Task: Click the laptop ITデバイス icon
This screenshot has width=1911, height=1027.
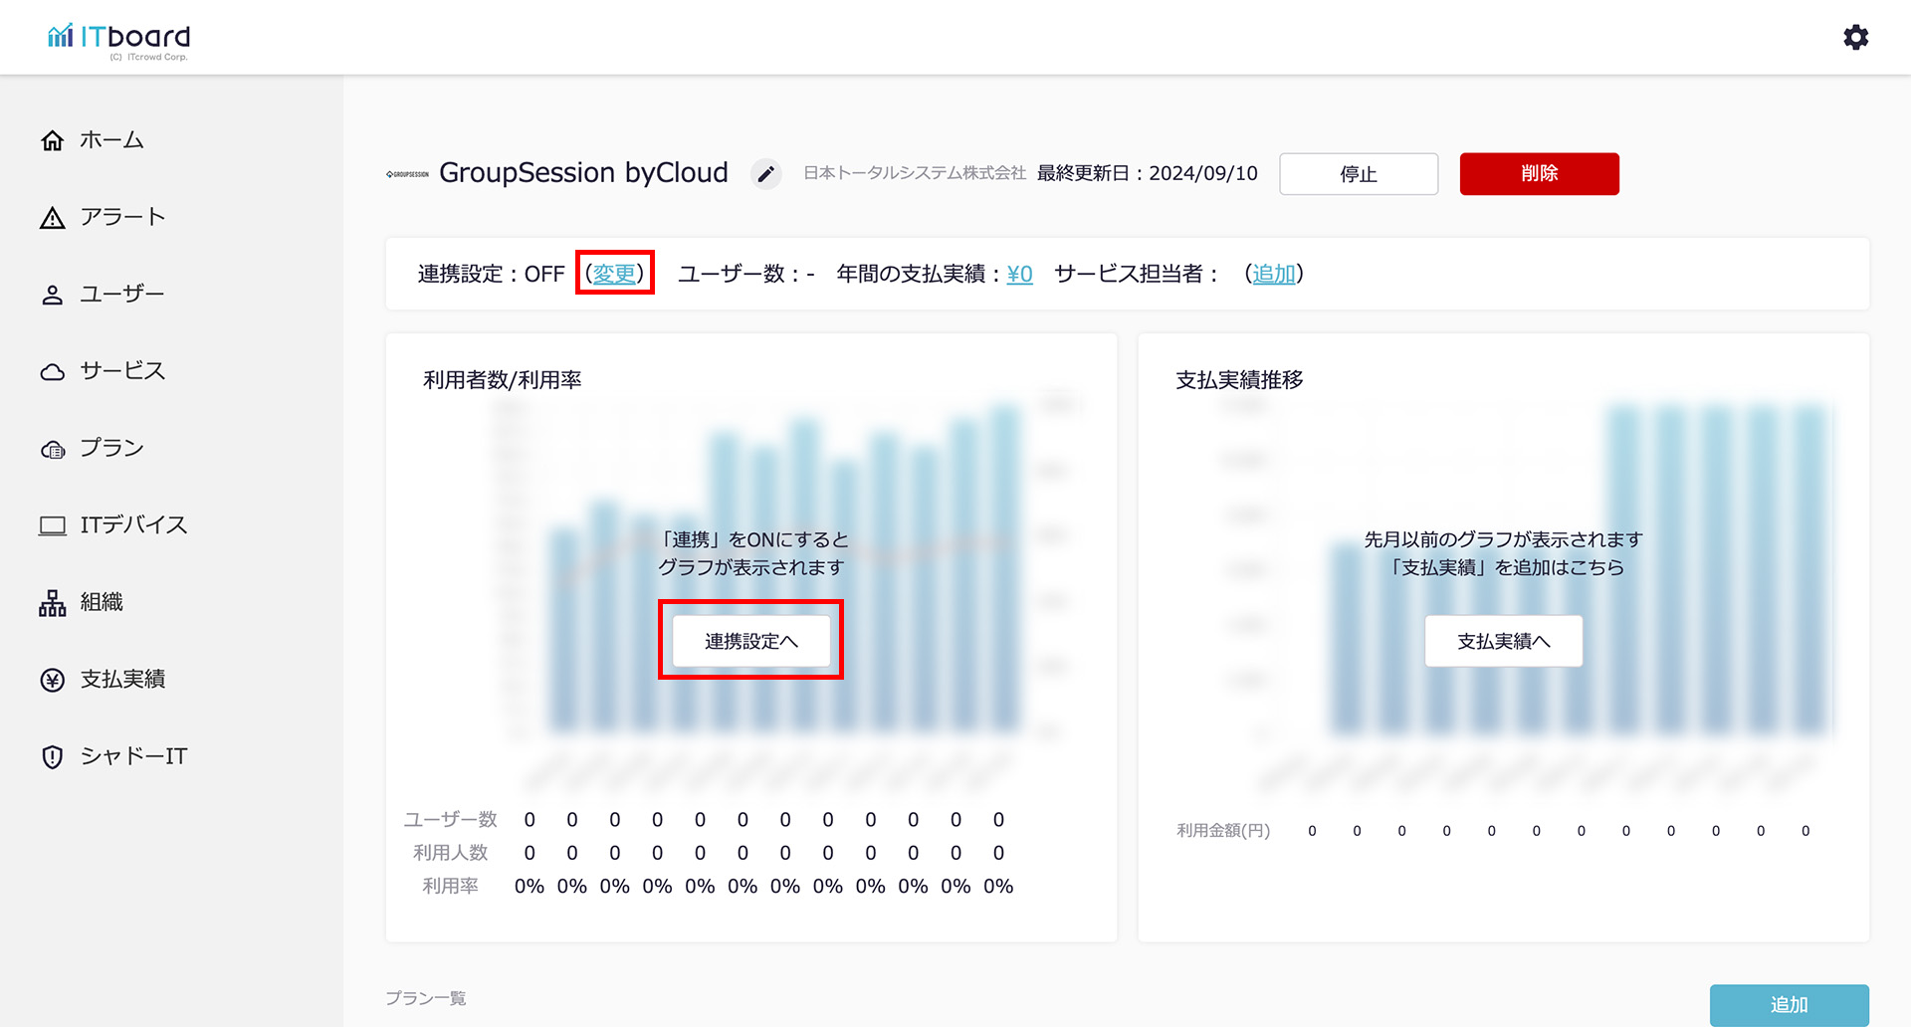Action: tap(53, 525)
